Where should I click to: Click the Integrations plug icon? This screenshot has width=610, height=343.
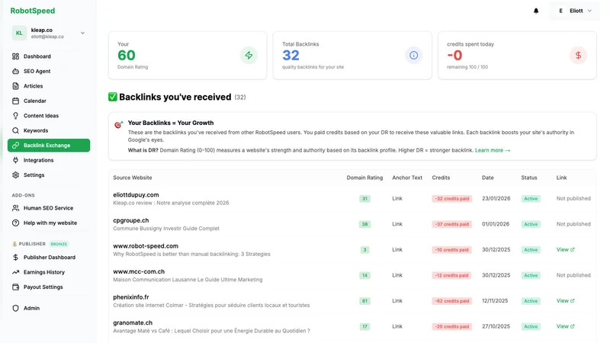[x=15, y=160]
